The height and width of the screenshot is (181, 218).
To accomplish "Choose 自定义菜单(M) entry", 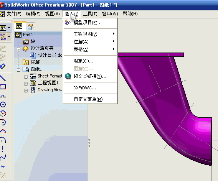I will tap(90, 99).
